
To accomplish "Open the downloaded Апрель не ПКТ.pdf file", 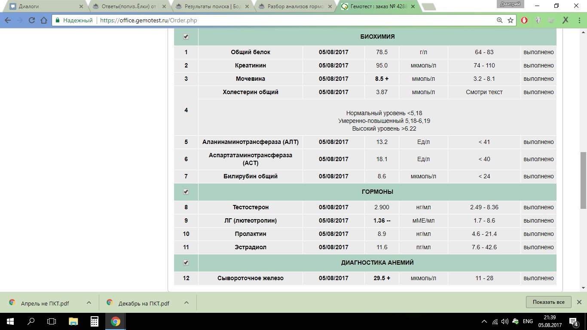I will [x=45, y=303].
